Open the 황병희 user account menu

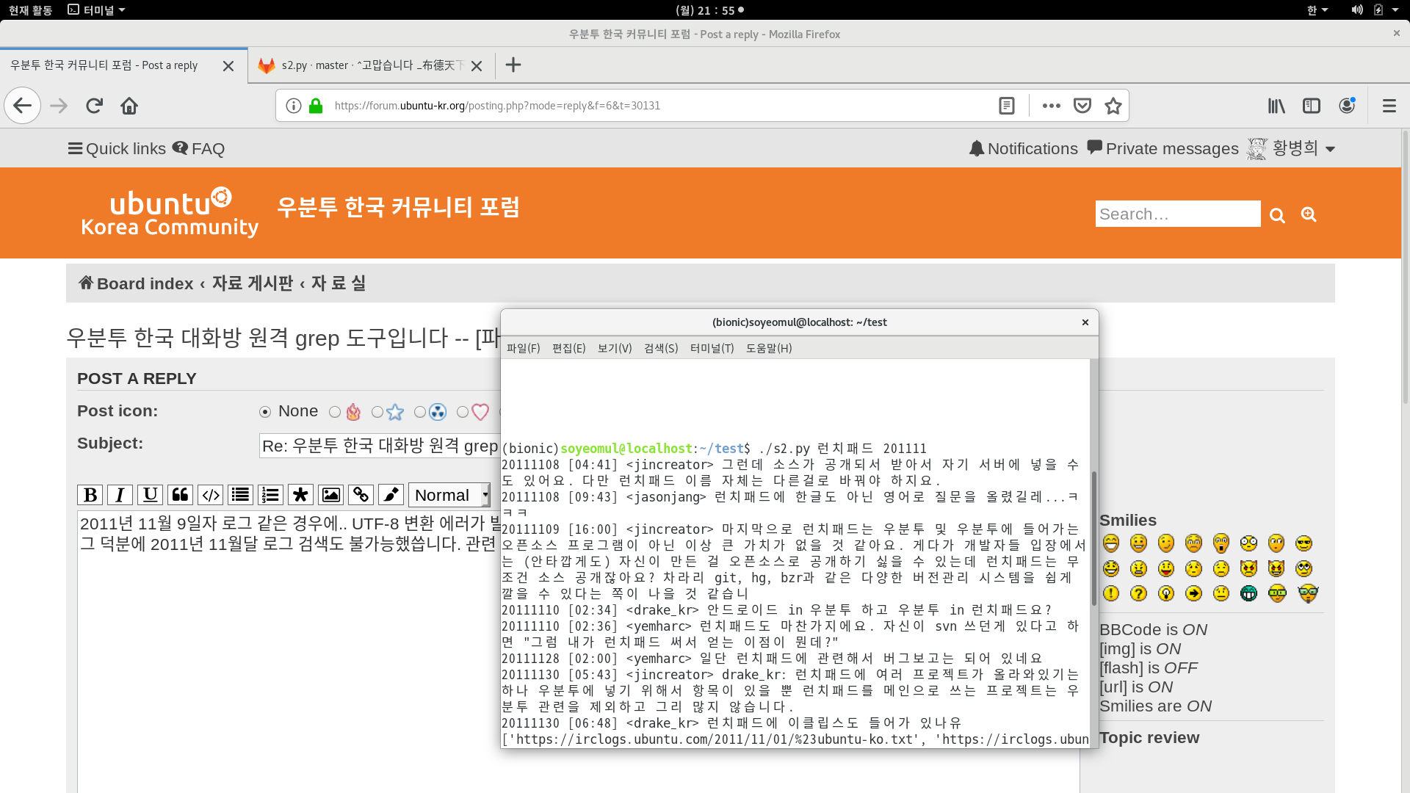[x=1294, y=148]
